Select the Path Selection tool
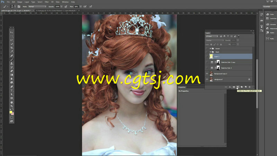This screenshot has height=156, width=277. [x=11, y=94]
